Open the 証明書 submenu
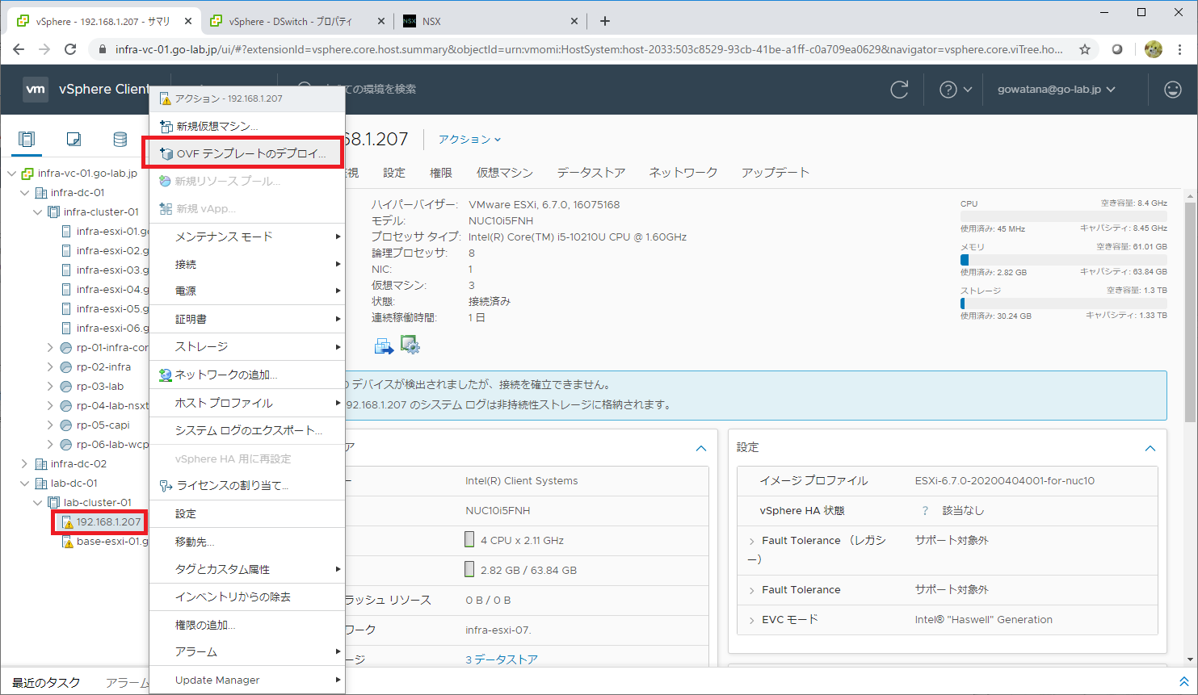This screenshot has width=1198, height=695. click(x=247, y=319)
